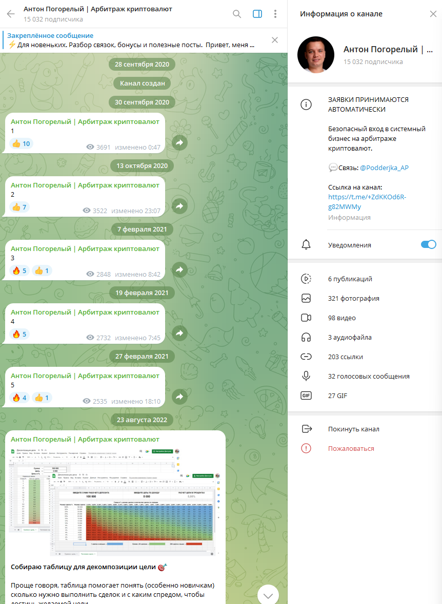Open the 3 аудиофайла section
The height and width of the screenshot is (604, 442).
[350, 337]
